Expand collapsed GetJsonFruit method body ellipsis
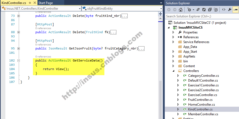The height and width of the screenshot is (119, 239). point(142,49)
